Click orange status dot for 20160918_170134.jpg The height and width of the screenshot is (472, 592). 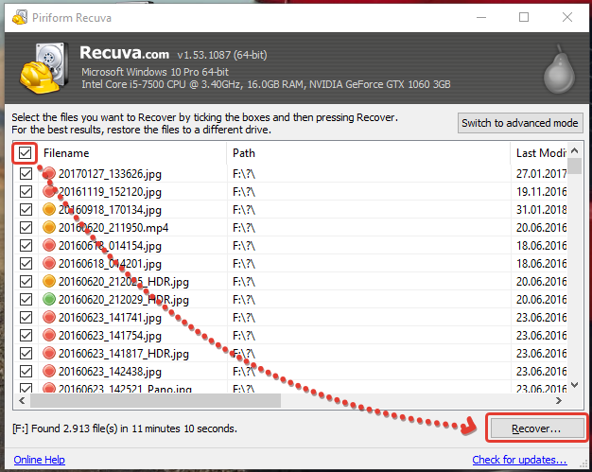pyautogui.click(x=50, y=210)
